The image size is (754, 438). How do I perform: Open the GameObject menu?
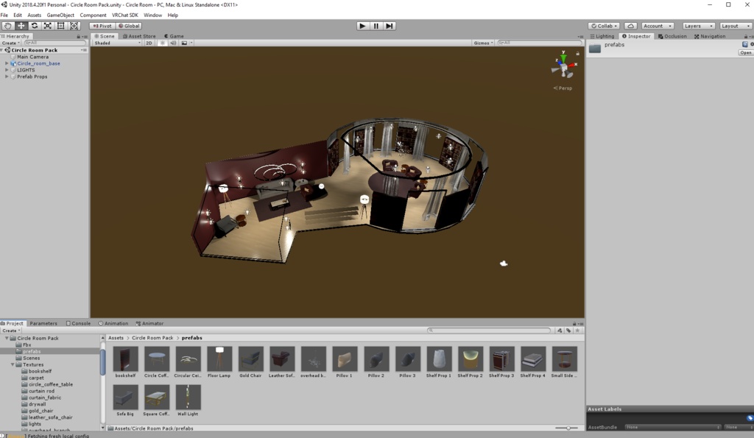tap(60, 15)
